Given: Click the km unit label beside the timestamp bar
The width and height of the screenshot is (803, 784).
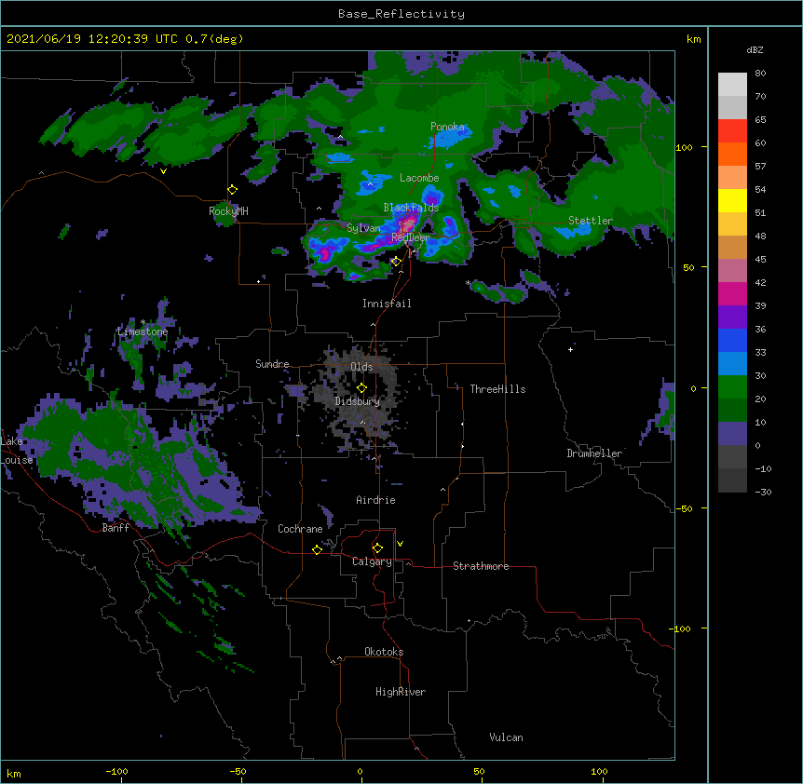Looking at the screenshot, I should click(x=693, y=39).
